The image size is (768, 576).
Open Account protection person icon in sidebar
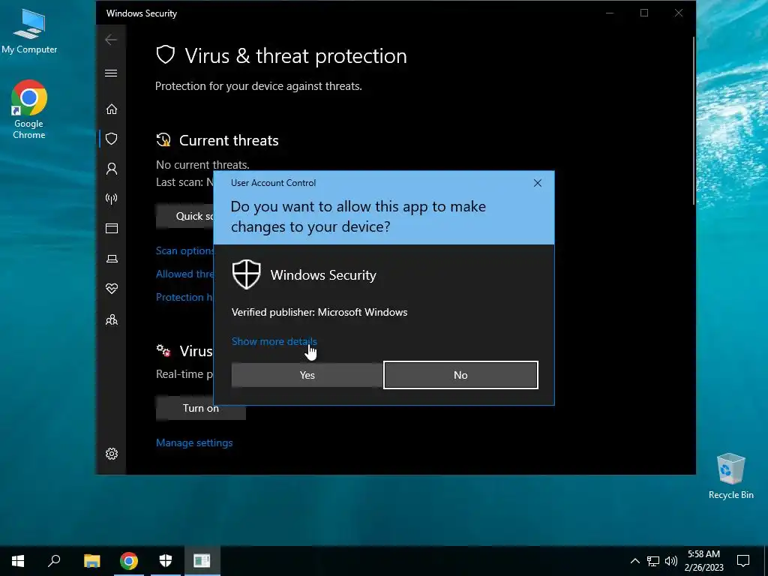pyautogui.click(x=112, y=169)
